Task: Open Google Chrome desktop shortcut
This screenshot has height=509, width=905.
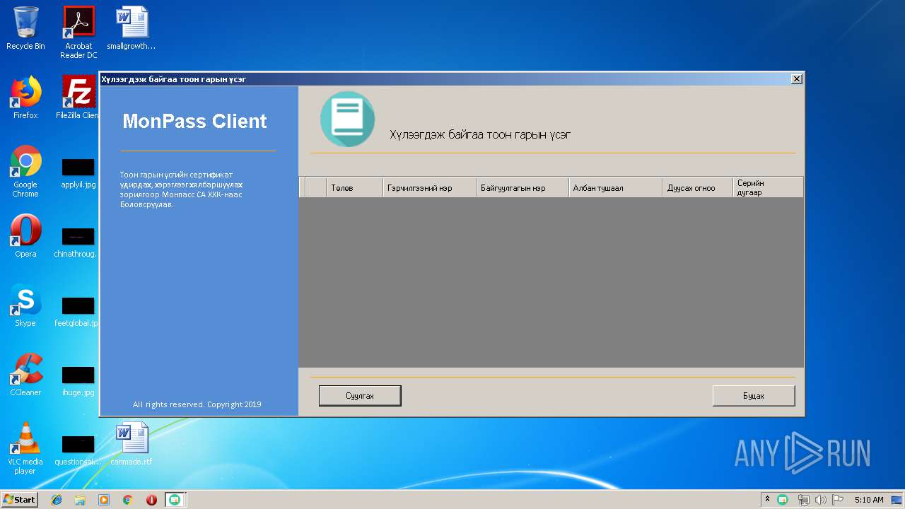Action: click(x=25, y=171)
